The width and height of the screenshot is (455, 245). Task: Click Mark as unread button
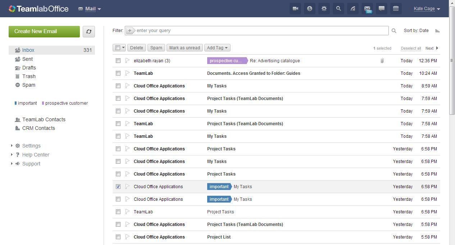point(185,48)
